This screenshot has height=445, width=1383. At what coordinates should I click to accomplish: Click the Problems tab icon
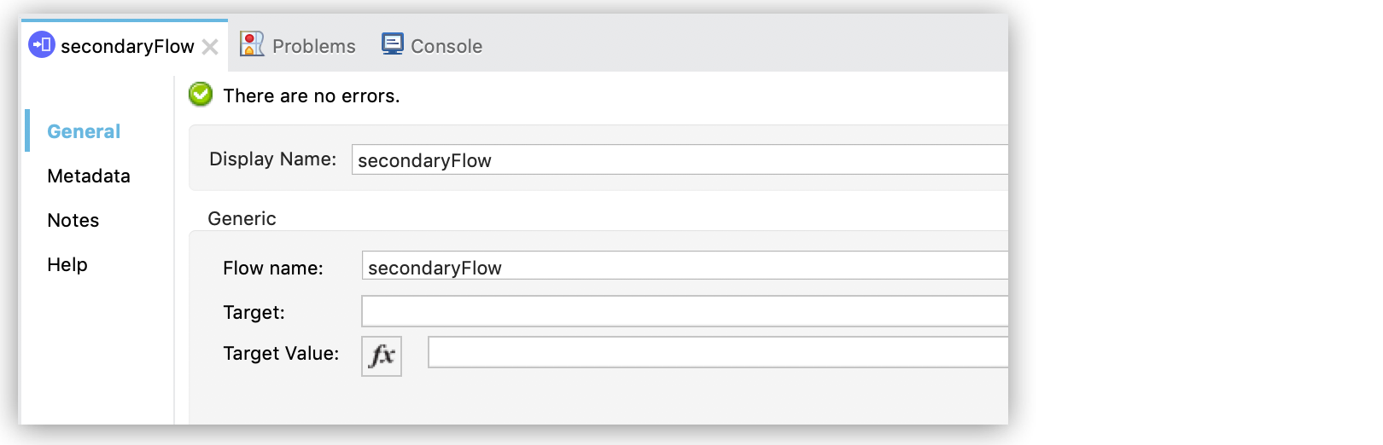click(x=252, y=44)
